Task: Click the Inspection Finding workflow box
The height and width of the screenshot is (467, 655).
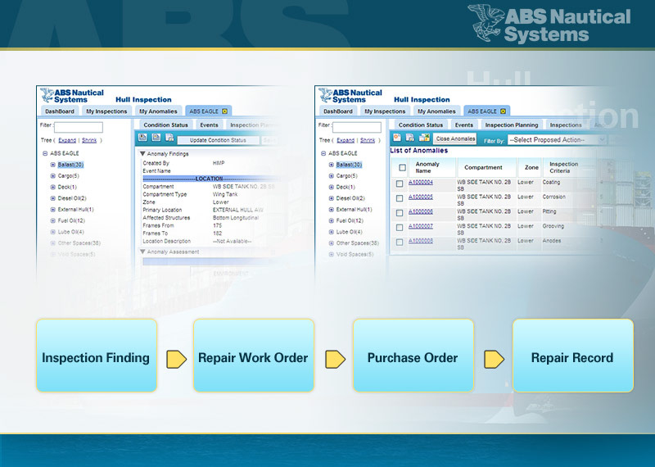Action: tap(97, 356)
